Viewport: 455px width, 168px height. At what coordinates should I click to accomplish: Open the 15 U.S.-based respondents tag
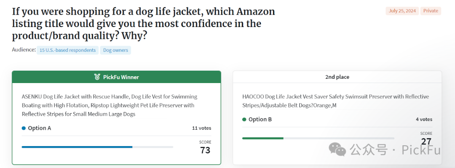[x=67, y=50]
